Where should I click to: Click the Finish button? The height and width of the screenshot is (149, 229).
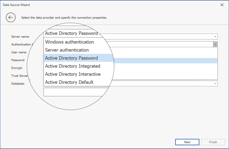[x=213, y=142]
